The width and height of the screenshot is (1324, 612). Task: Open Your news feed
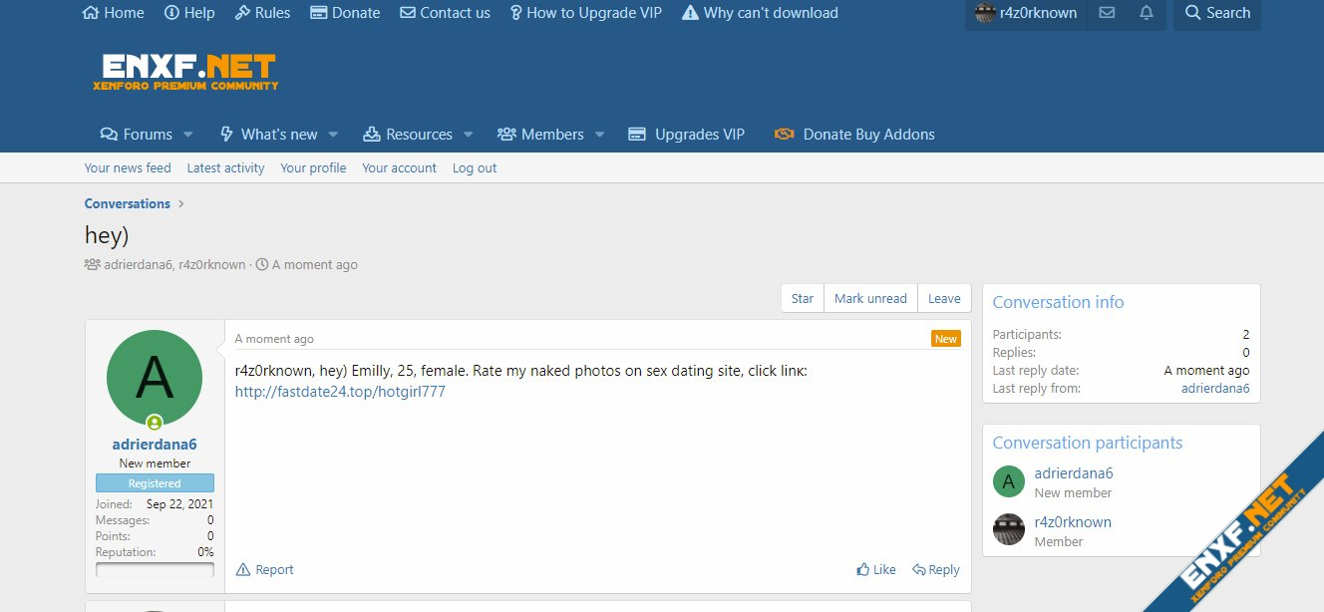tap(128, 168)
